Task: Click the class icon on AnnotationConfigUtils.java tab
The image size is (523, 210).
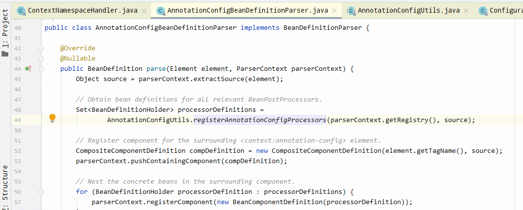Action: (x=351, y=11)
